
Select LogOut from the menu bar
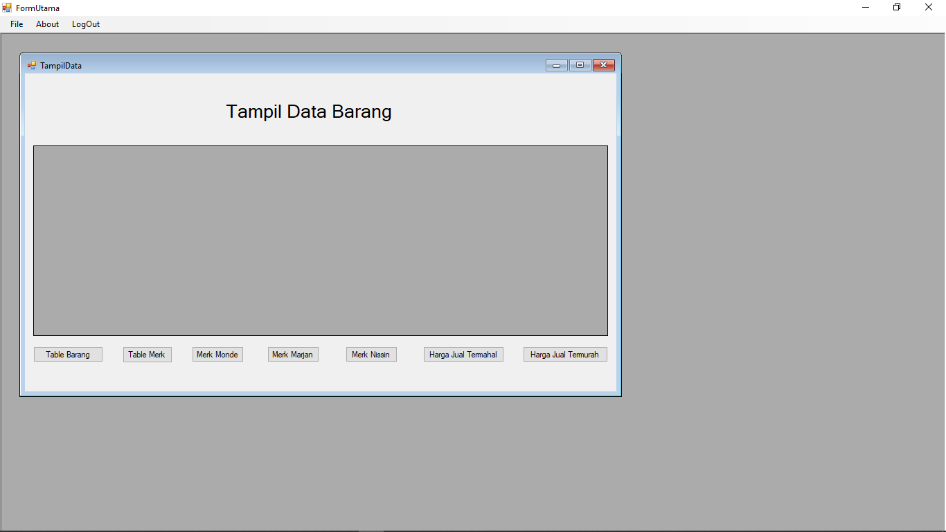pos(85,24)
